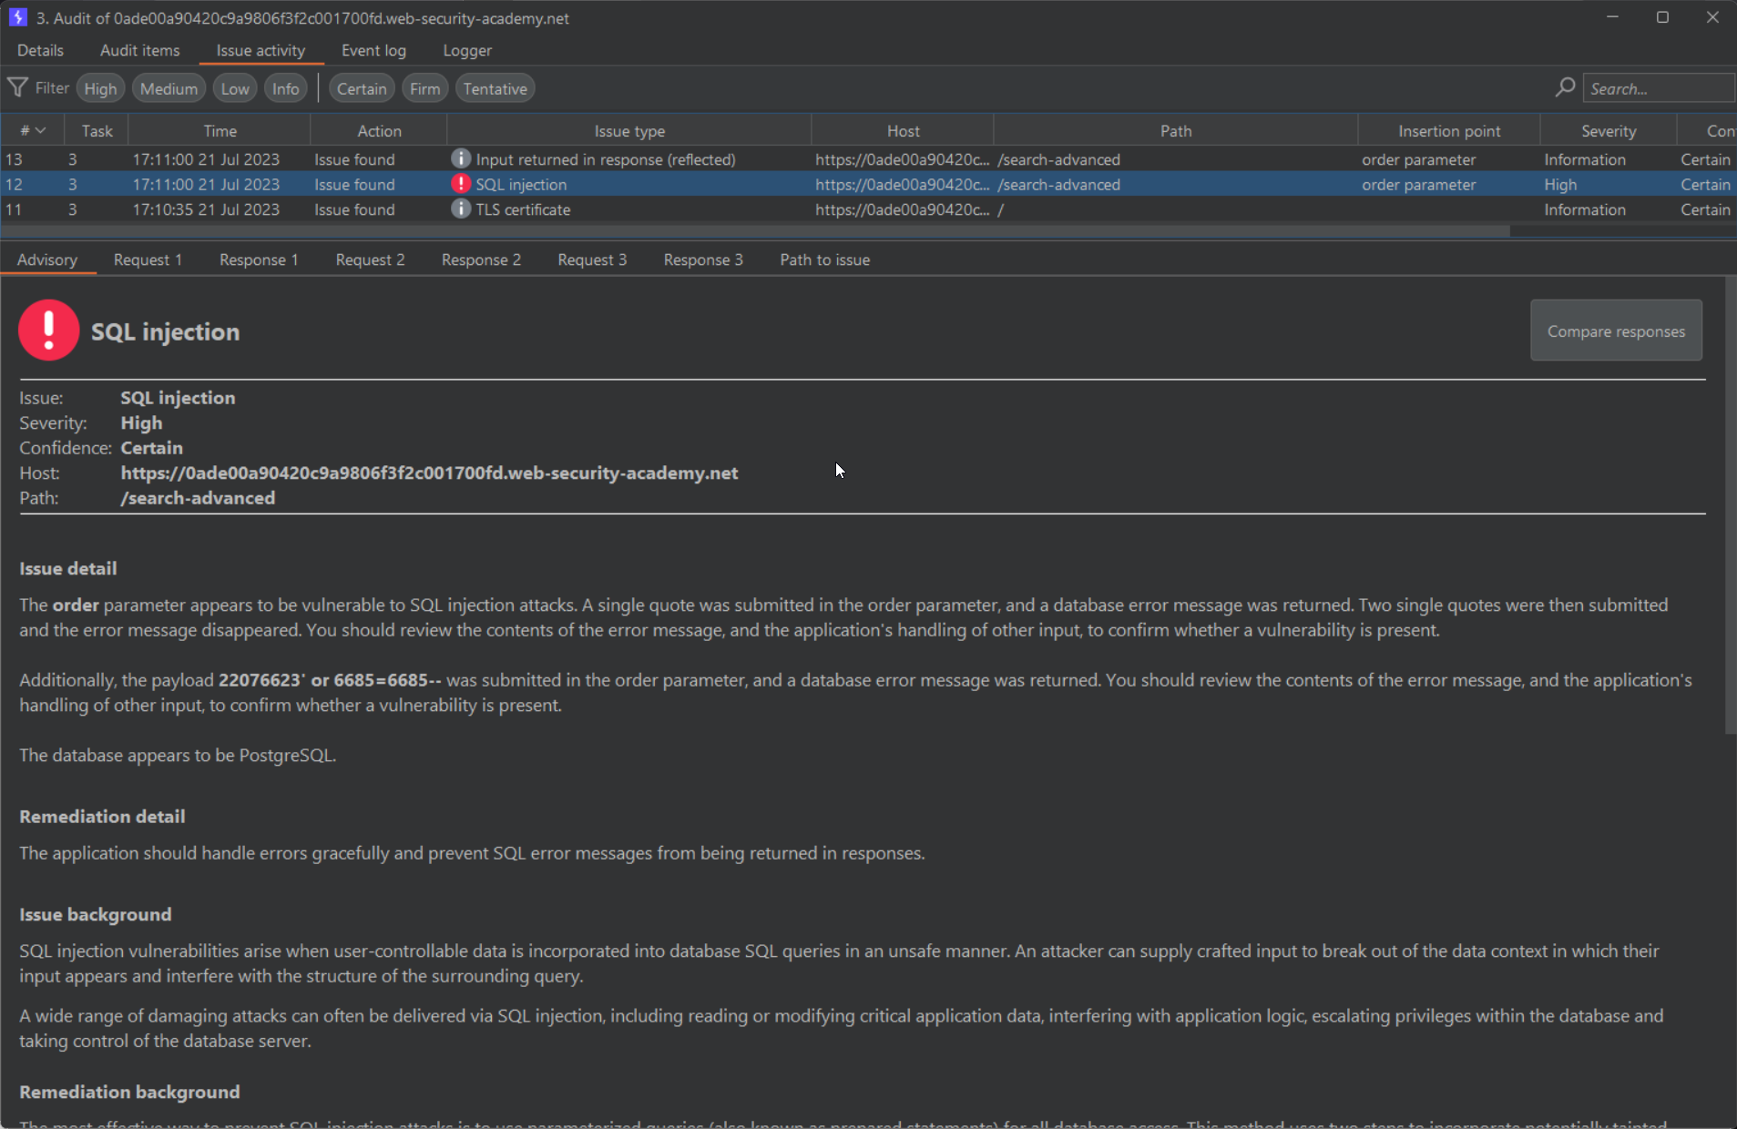Toggle the Certain confidence filter
Viewport: 1737px width, 1129px height.
[x=361, y=88]
